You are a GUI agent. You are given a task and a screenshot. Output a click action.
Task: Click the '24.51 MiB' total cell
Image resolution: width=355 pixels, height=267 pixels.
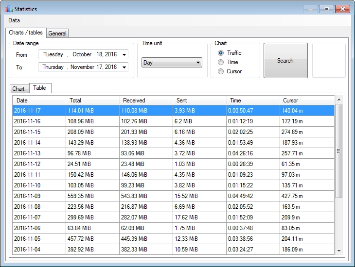[92, 164]
